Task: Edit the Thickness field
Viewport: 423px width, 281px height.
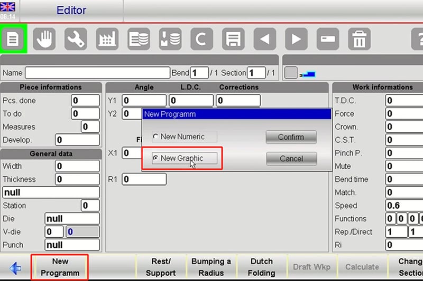Action: [77, 179]
